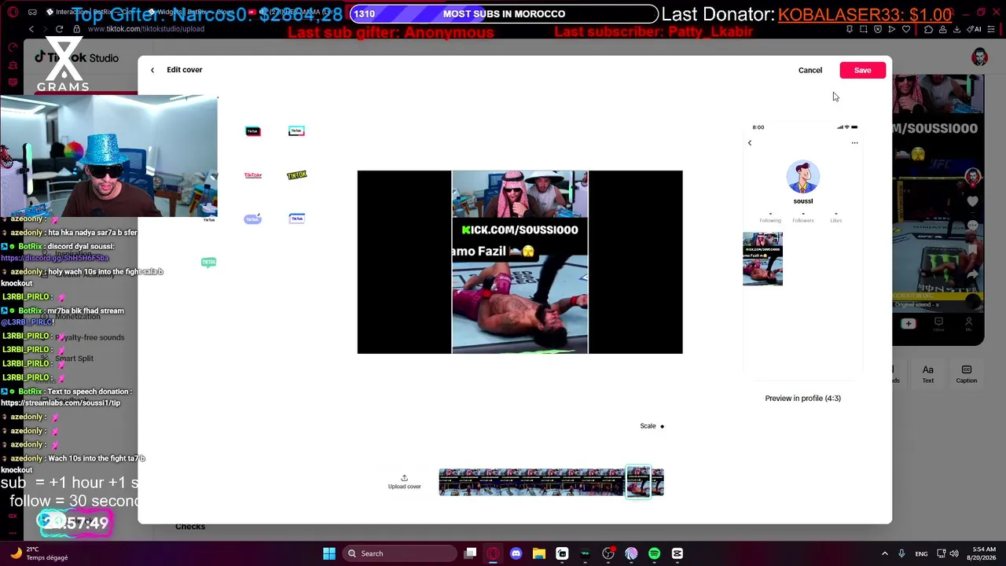
Task: Open the browser downloads icon
Action: (x=956, y=29)
